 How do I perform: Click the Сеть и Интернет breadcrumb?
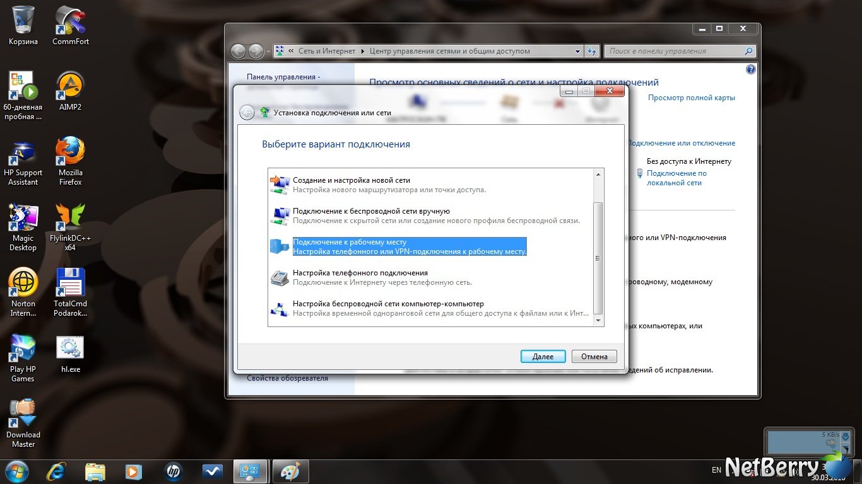[x=327, y=51]
